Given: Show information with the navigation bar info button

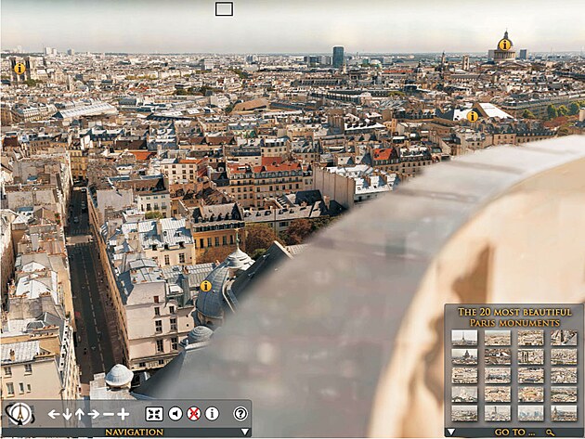Looking at the screenshot, I should click(212, 414).
